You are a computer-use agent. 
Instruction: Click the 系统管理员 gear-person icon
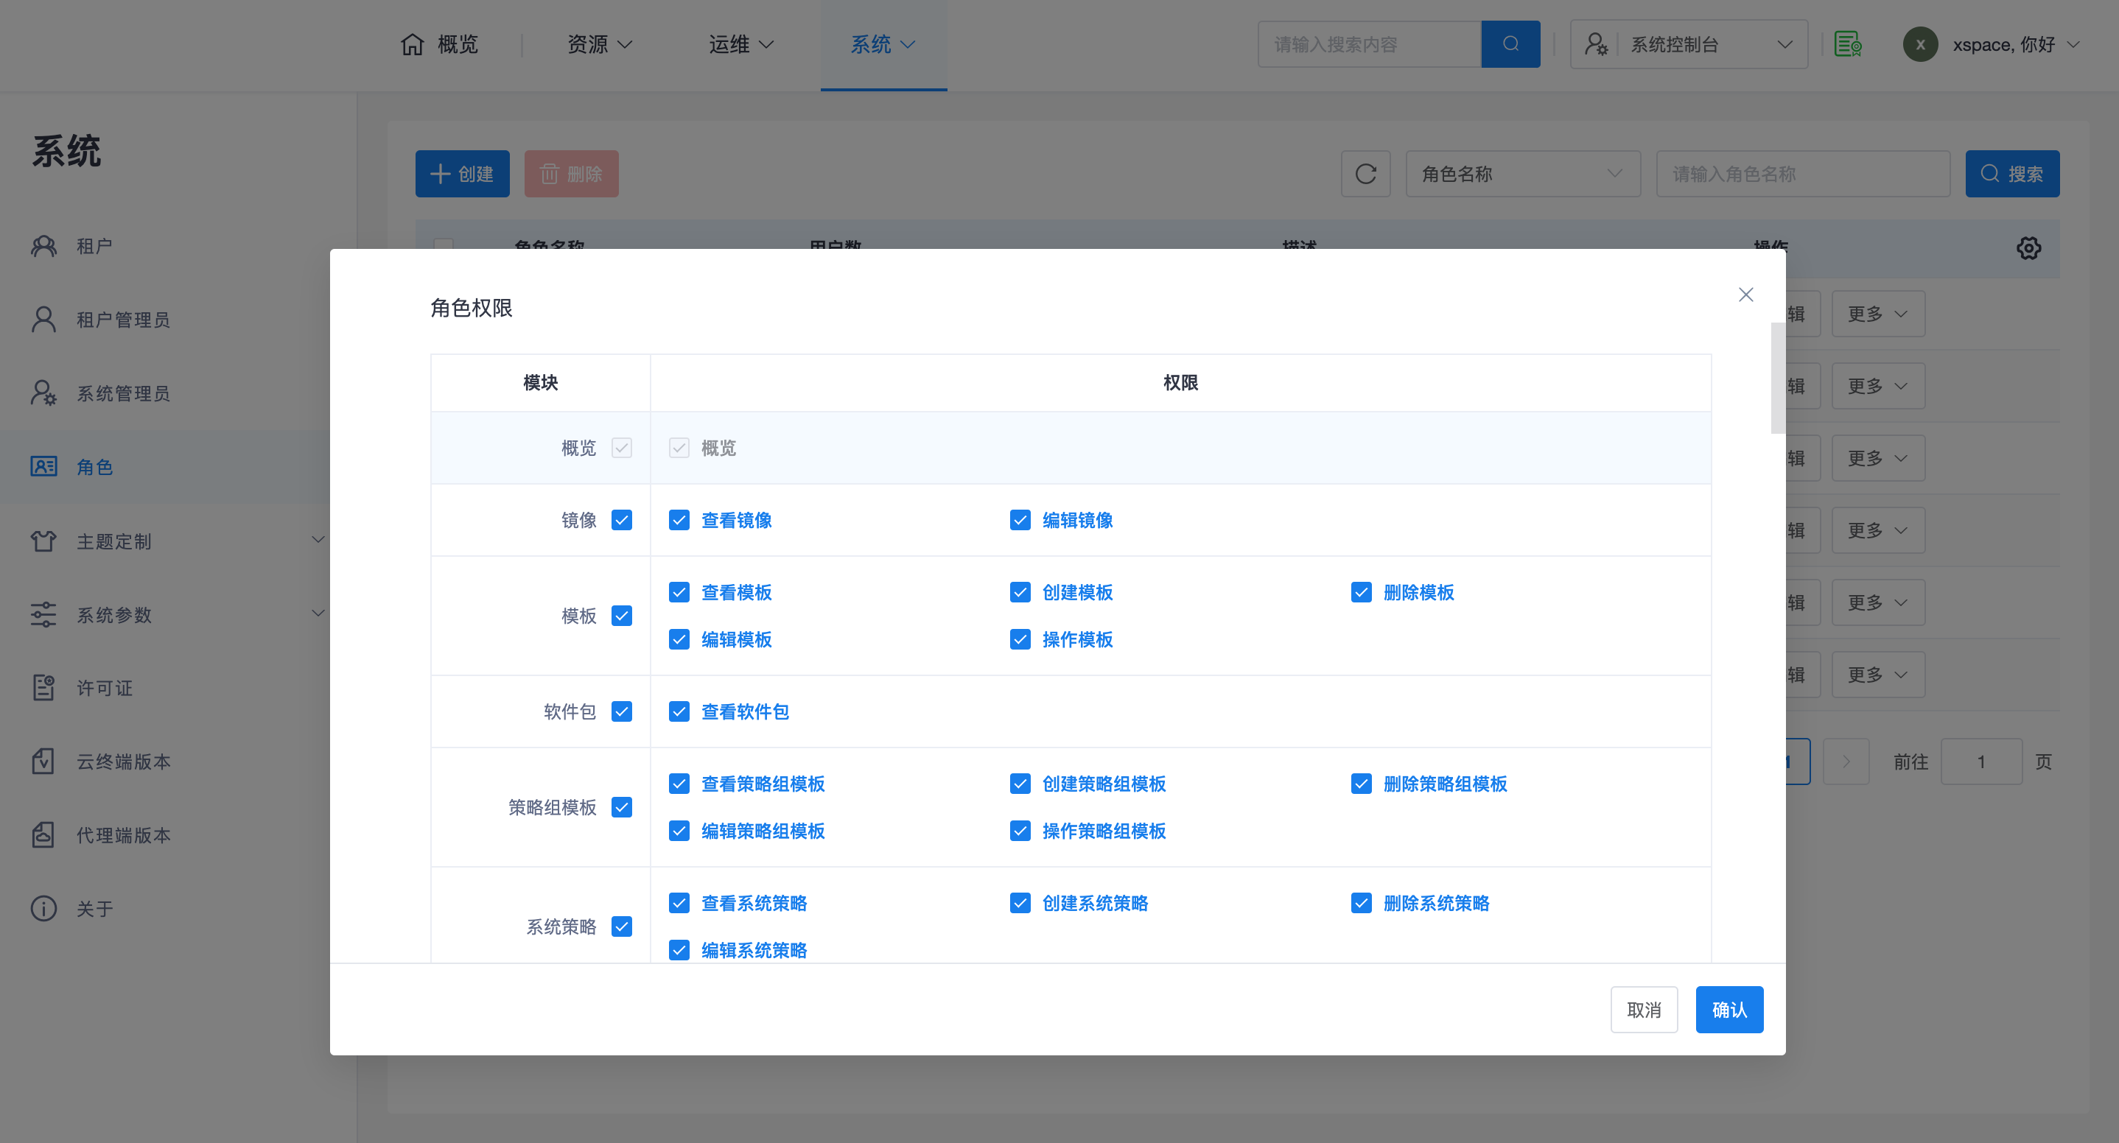point(43,393)
